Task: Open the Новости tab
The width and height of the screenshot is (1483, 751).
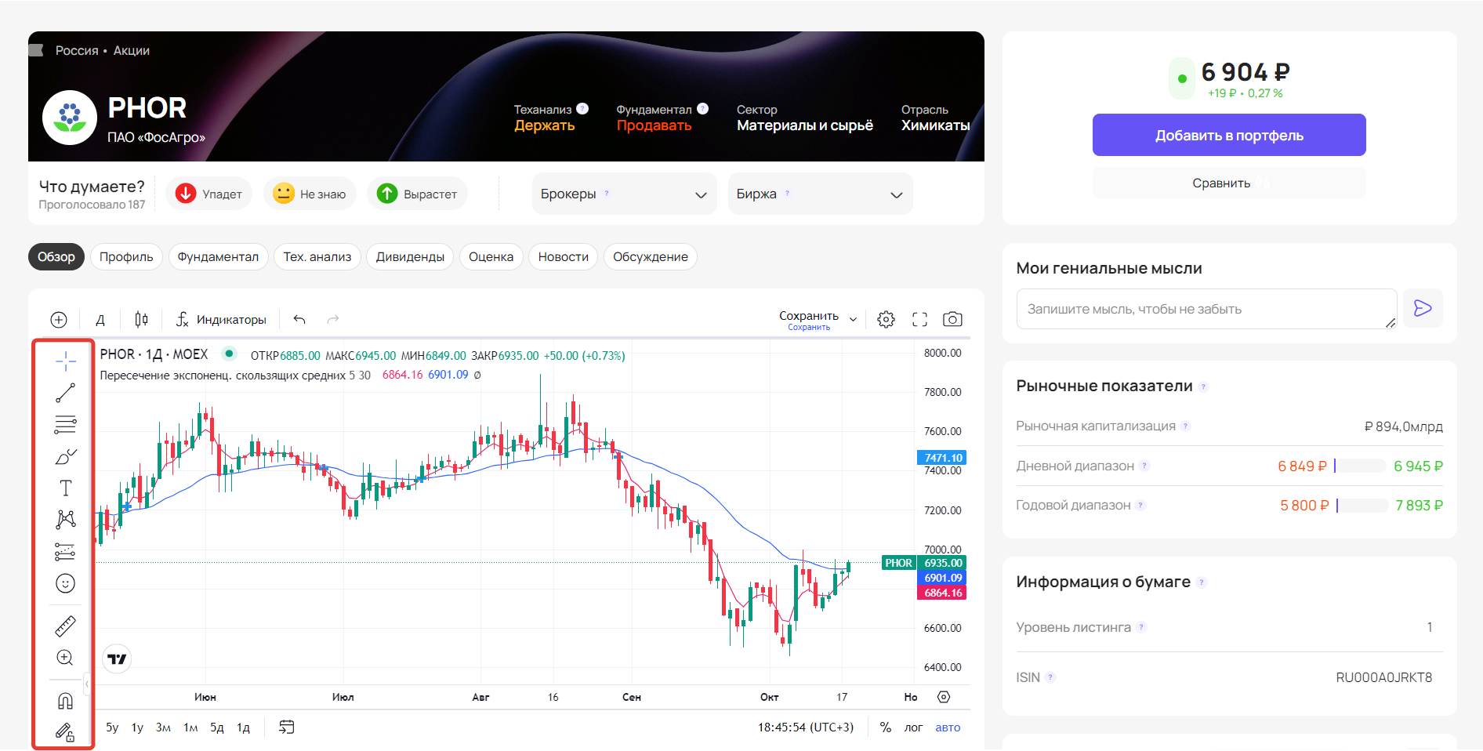Action: click(564, 257)
